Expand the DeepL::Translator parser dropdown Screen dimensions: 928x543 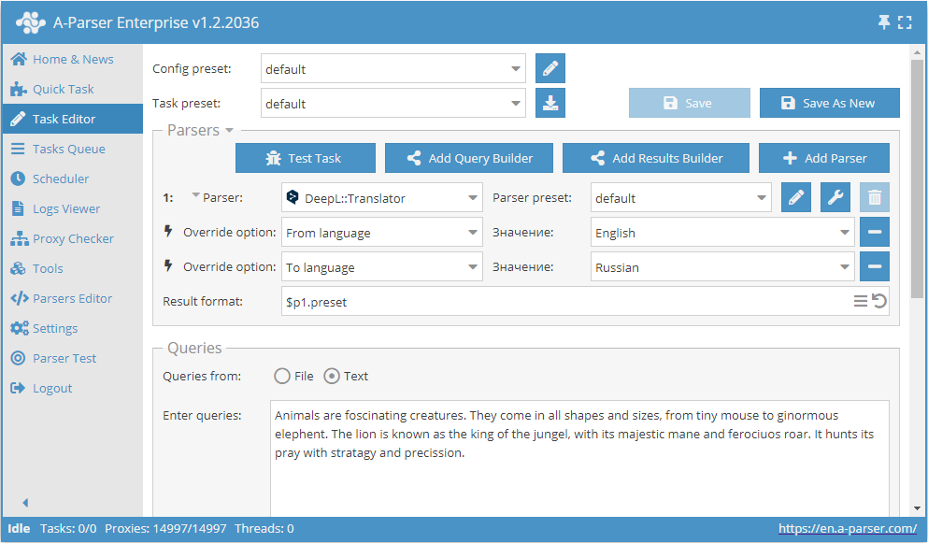click(x=381, y=198)
